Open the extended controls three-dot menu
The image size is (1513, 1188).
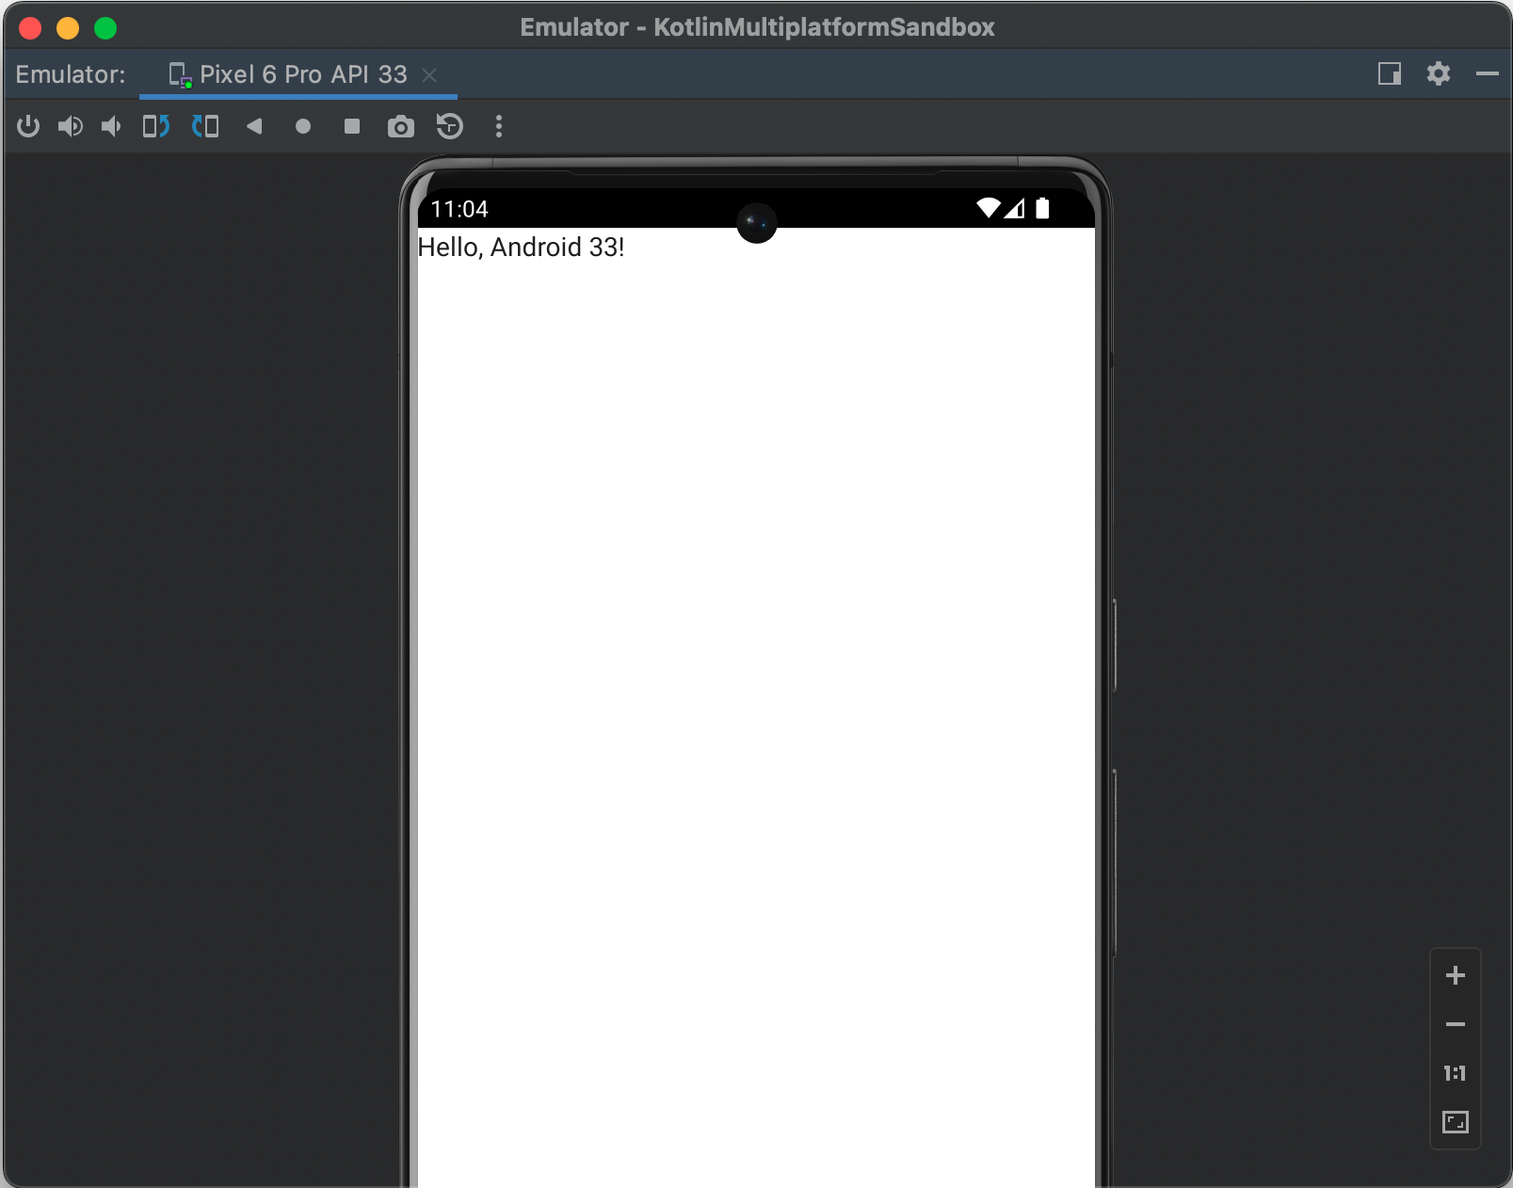click(x=499, y=126)
